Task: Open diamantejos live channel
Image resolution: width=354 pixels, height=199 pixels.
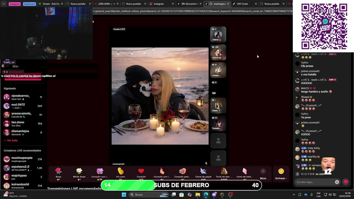Action: point(23,132)
